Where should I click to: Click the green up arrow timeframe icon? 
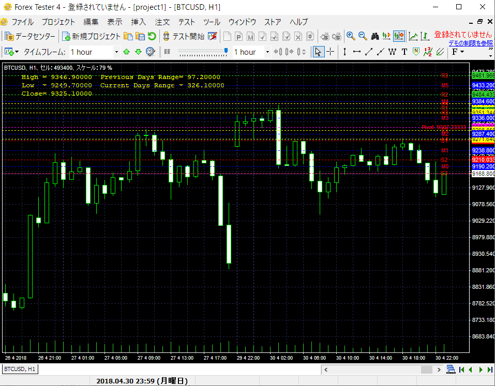(x=127, y=52)
